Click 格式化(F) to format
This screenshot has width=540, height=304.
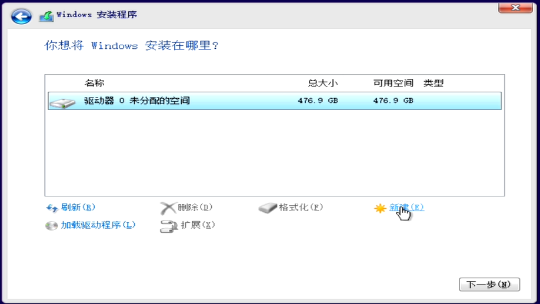coord(301,207)
